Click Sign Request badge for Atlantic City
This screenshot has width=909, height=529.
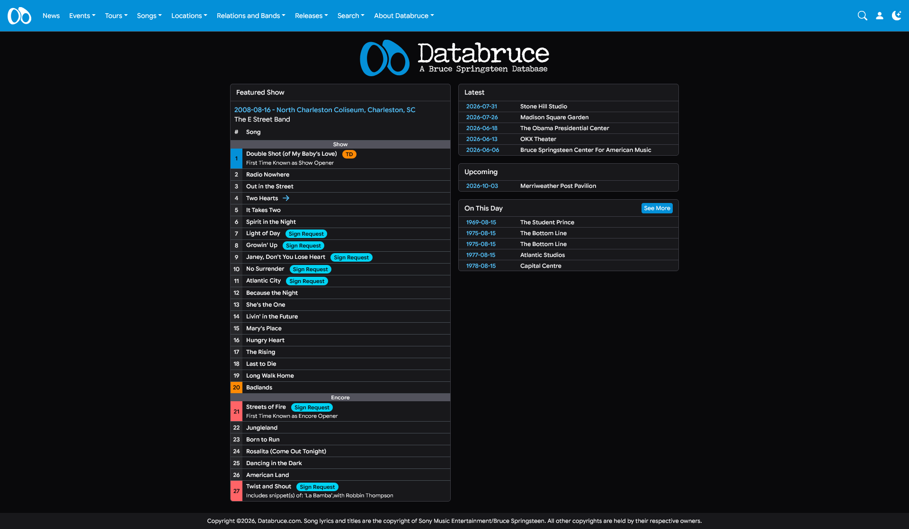pyautogui.click(x=307, y=281)
